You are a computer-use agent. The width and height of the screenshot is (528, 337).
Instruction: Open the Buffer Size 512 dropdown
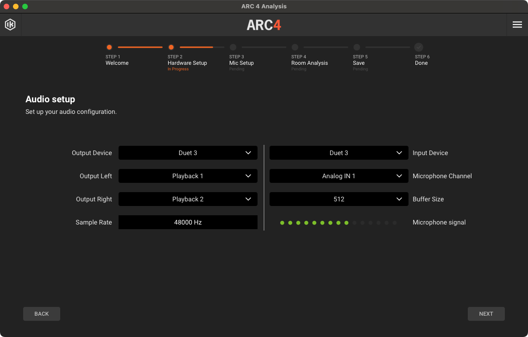click(339, 200)
